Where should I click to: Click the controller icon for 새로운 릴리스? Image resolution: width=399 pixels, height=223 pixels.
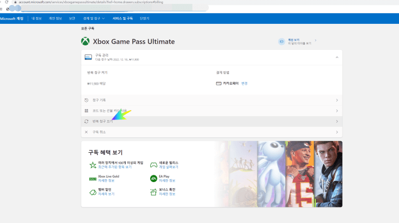[154, 165]
